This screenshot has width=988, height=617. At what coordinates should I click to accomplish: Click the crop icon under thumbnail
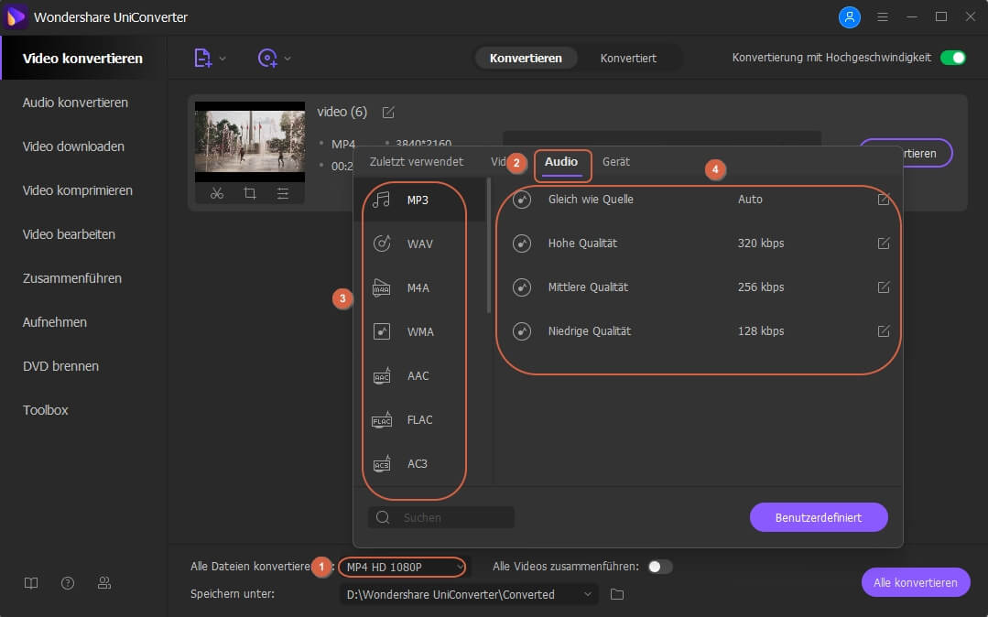coord(250,193)
